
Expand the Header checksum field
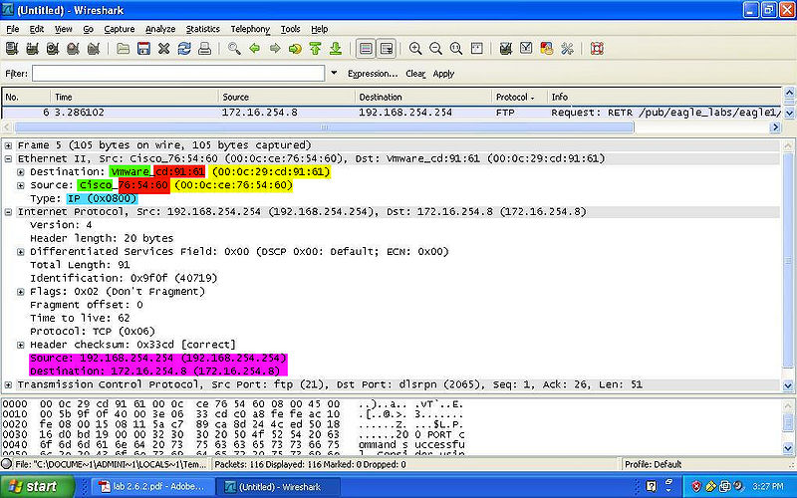point(21,345)
